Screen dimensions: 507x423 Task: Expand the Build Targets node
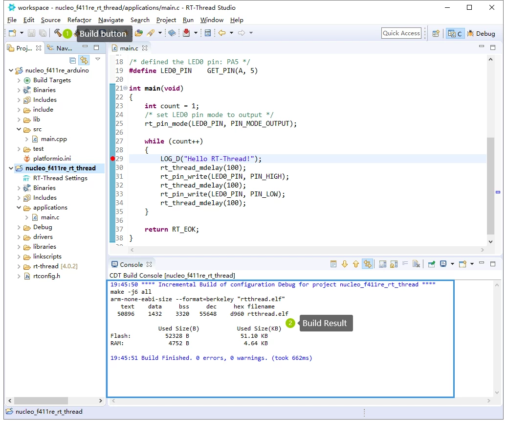click(19, 80)
